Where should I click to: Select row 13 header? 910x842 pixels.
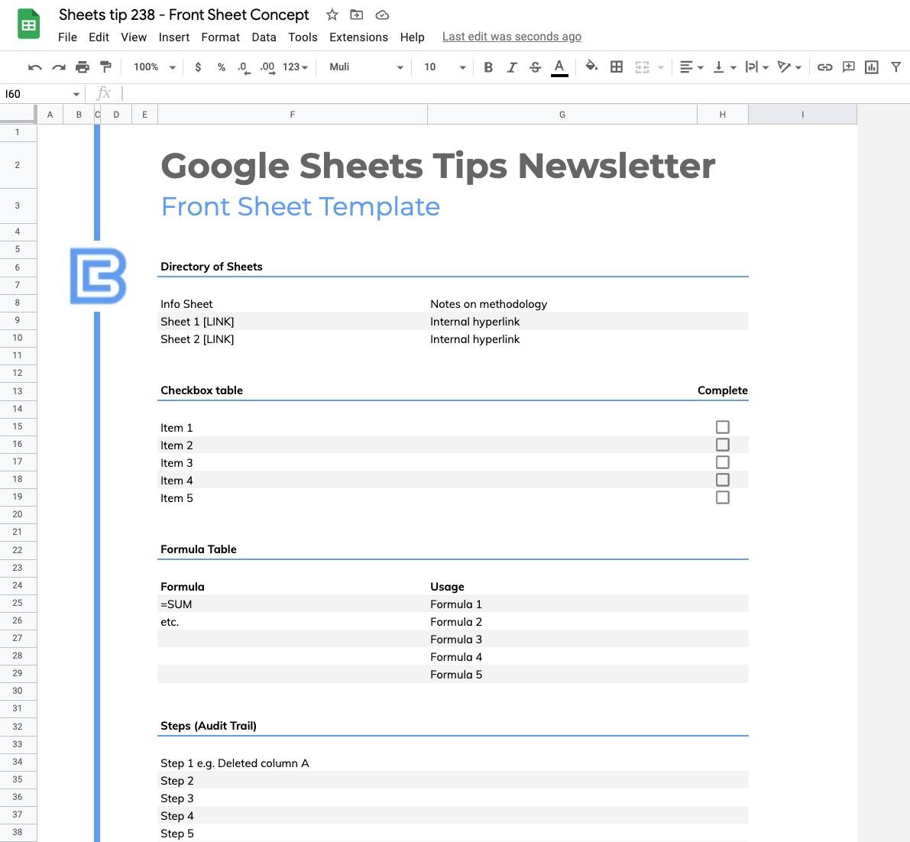[x=18, y=391]
